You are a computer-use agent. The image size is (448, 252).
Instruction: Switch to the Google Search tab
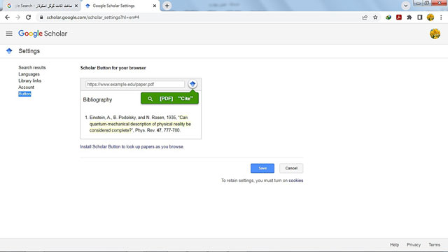(x=42, y=6)
